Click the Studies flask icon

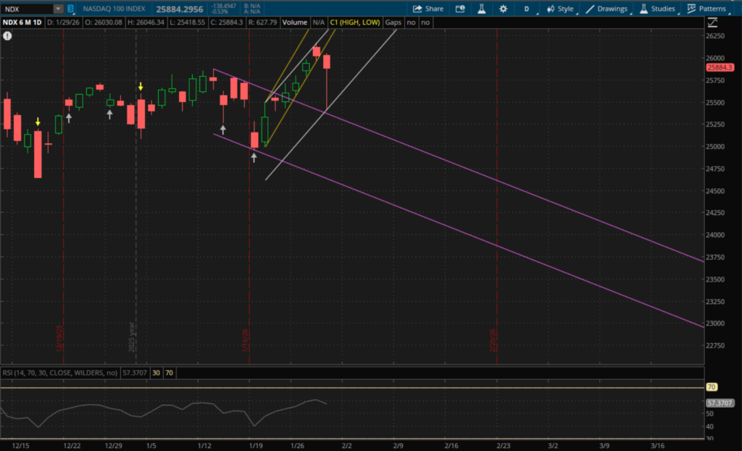coord(642,9)
